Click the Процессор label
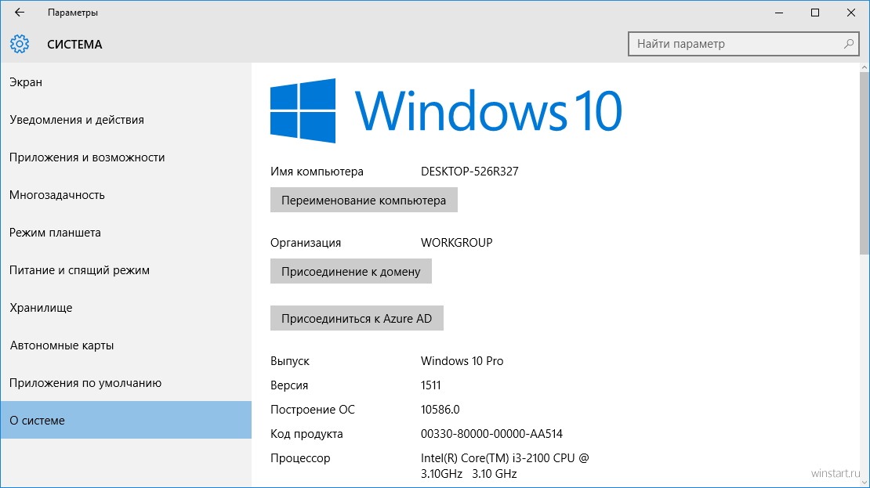Image resolution: width=870 pixels, height=488 pixels. [300, 458]
